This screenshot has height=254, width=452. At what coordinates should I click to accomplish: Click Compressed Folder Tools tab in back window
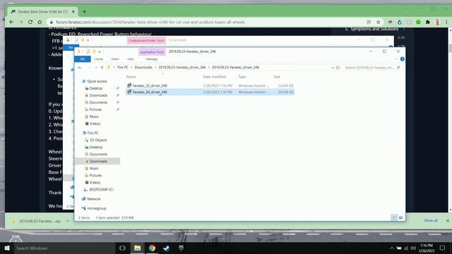[146, 41]
